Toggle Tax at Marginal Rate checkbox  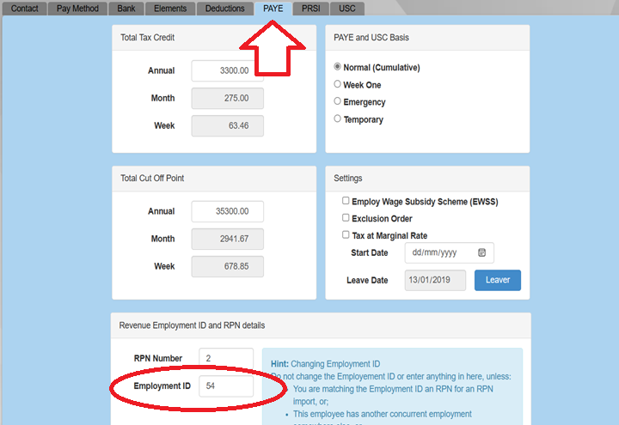(x=346, y=235)
